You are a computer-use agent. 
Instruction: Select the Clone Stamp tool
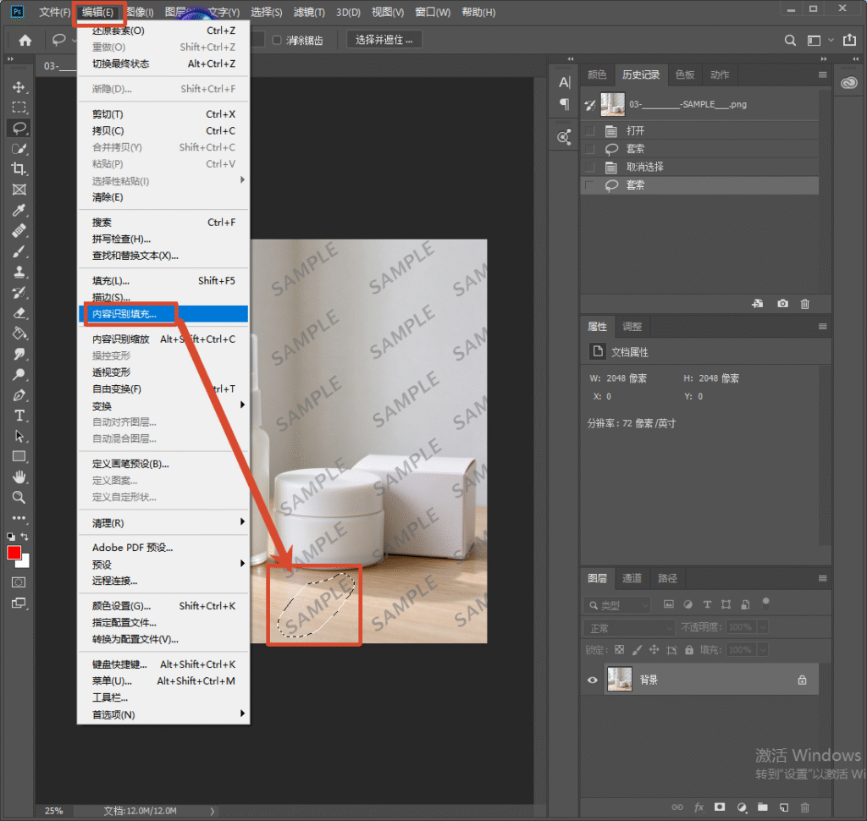(19, 272)
